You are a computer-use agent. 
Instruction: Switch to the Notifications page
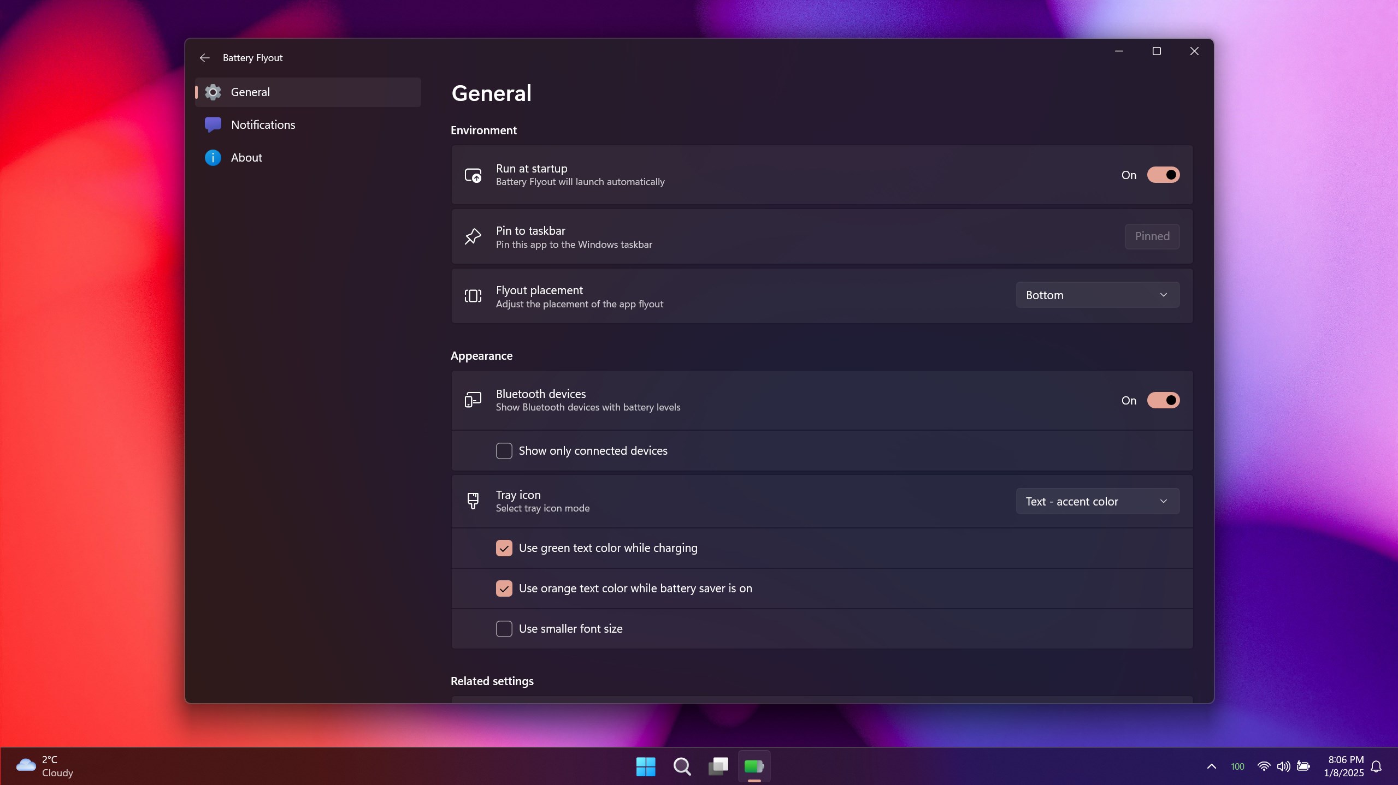coord(263,124)
